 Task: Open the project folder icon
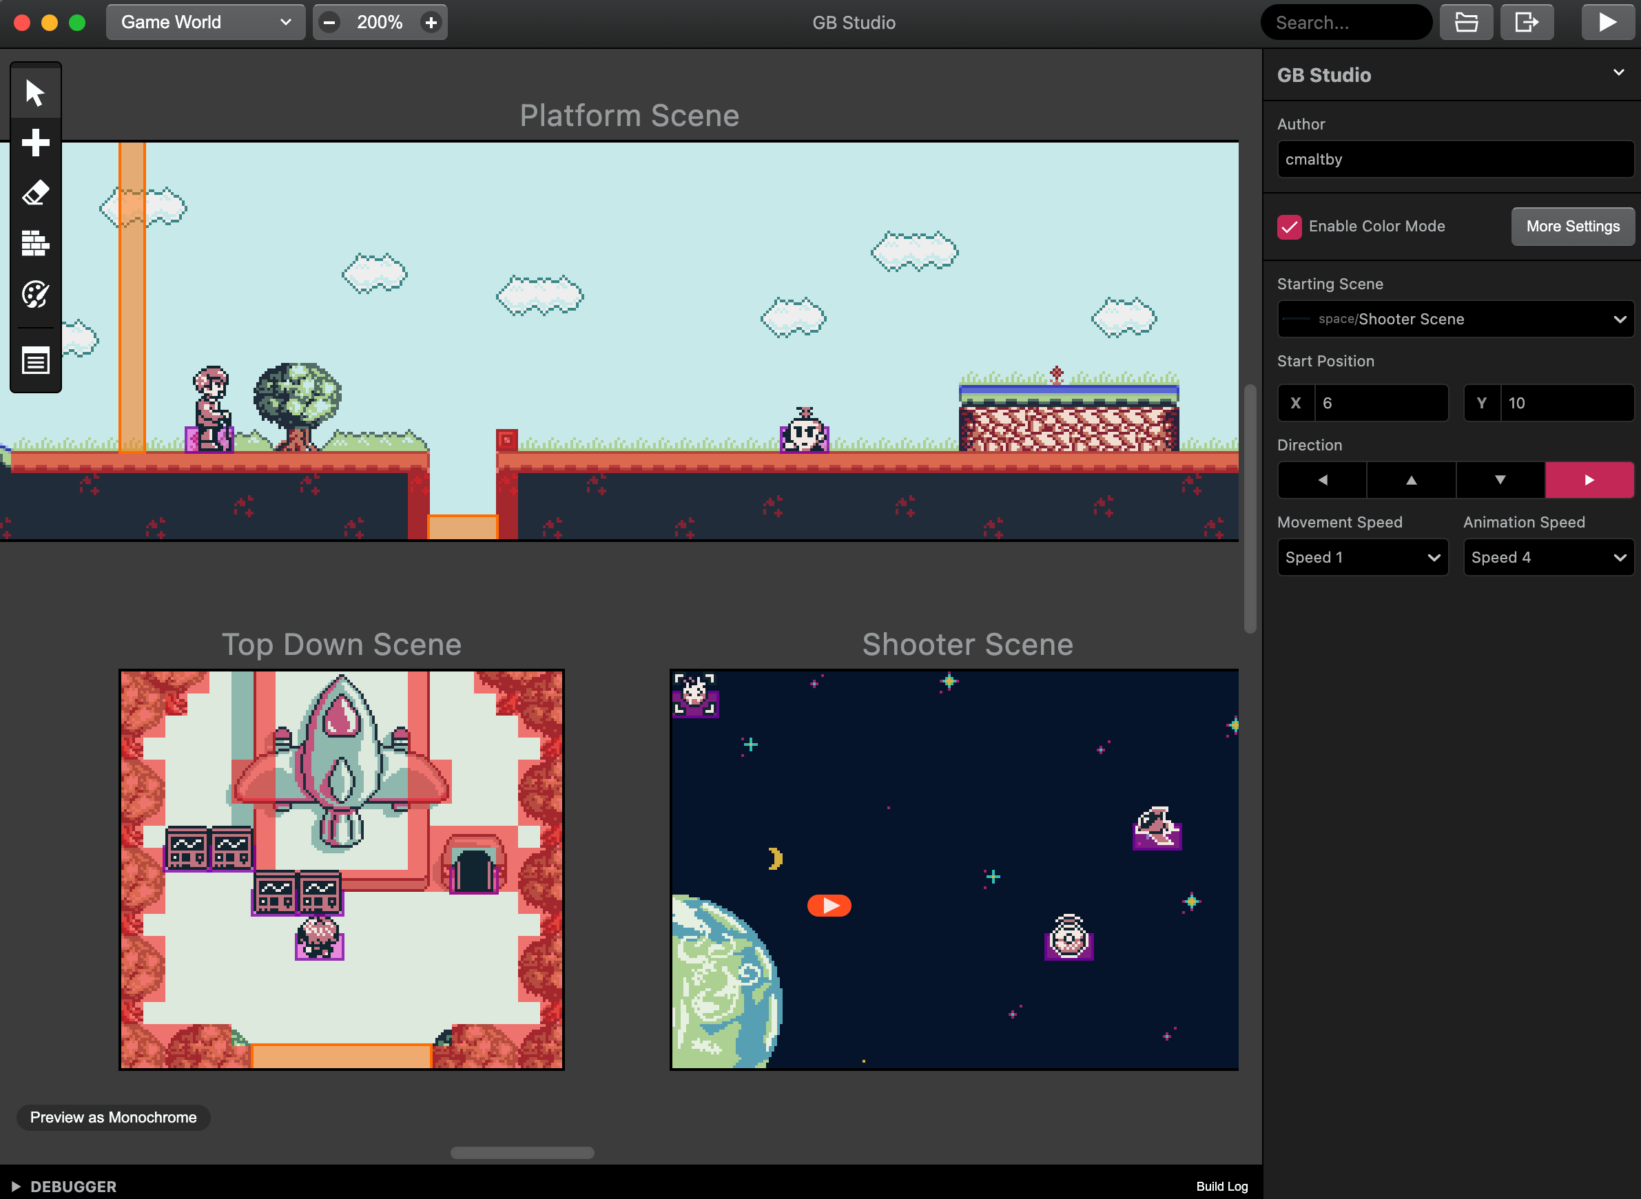(1466, 23)
